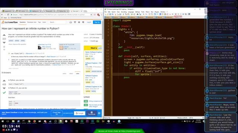Viewport: 238px width, 133px height.
Task: Click the UTF-8 encoding in status bar
Action: click(191, 118)
